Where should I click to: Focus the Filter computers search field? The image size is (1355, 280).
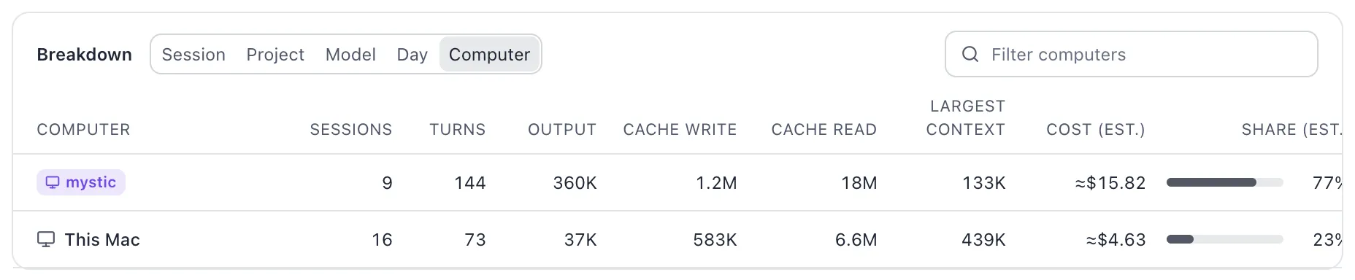[x=1131, y=54]
